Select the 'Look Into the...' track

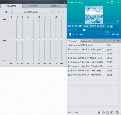[x=93, y=62]
